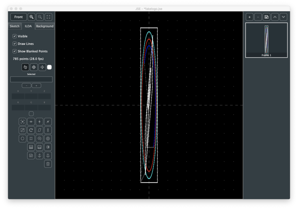Select the four-arrow move tool
The height and width of the screenshot is (209, 298).
(34, 67)
